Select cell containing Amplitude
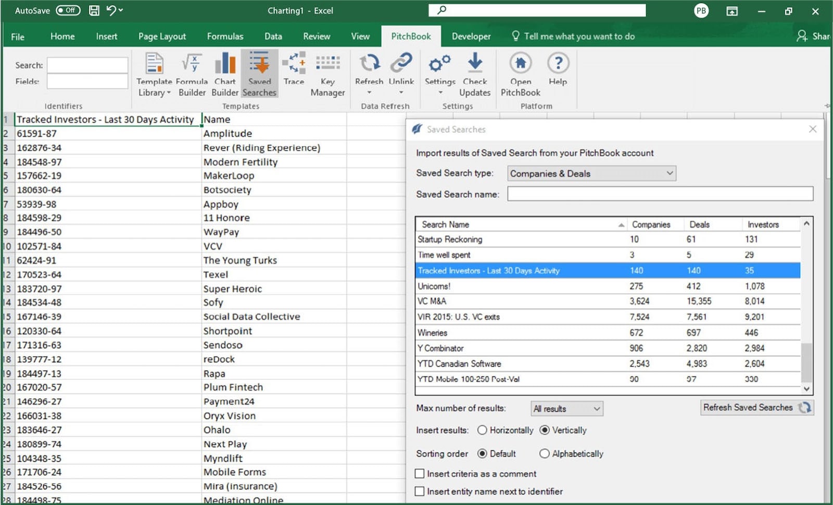 tap(274, 134)
